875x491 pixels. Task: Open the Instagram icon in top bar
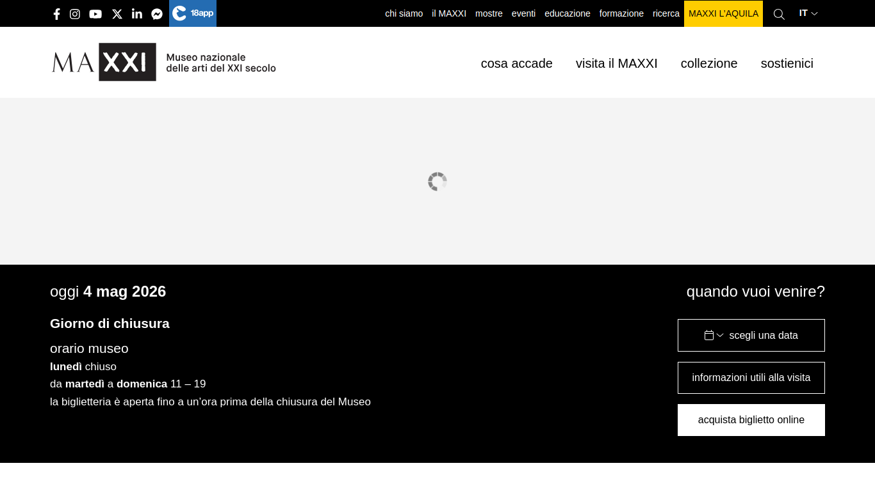click(x=75, y=14)
